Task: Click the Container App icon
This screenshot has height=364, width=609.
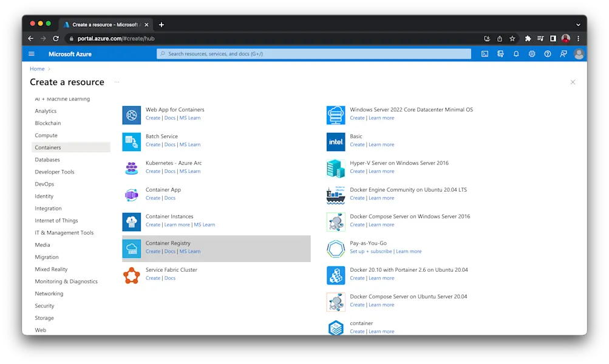Action: [x=131, y=194]
